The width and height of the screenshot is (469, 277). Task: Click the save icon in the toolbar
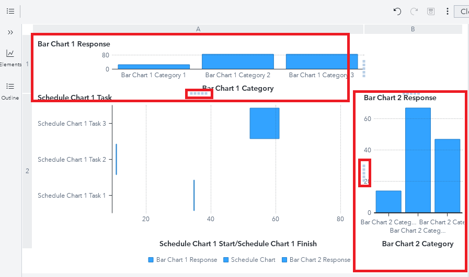(x=431, y=11)
